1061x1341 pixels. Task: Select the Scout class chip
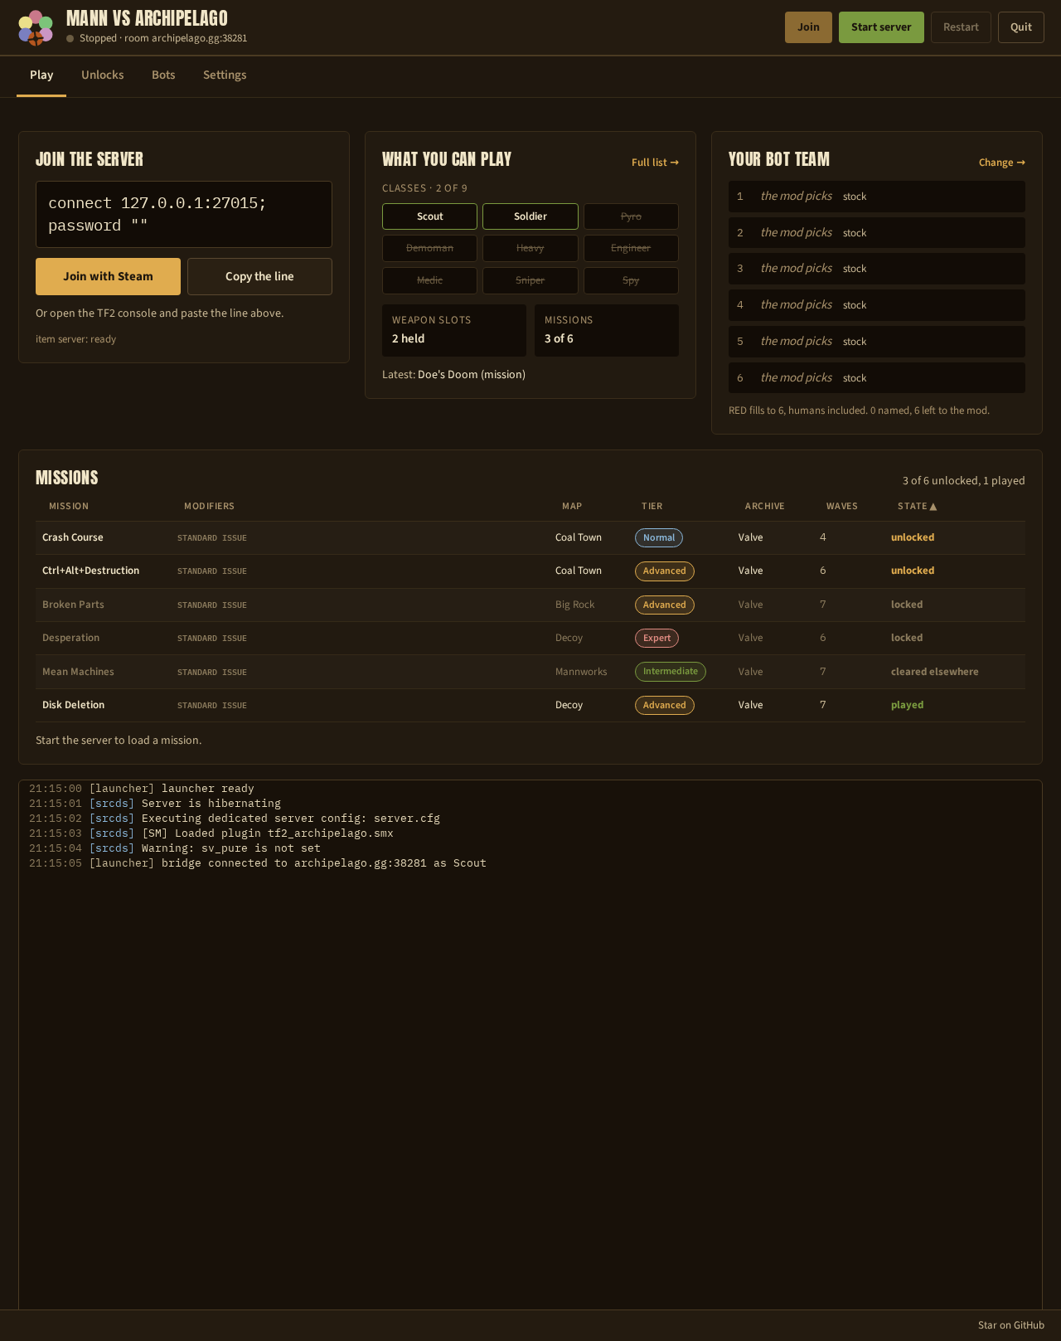click(x=429, y=216)
